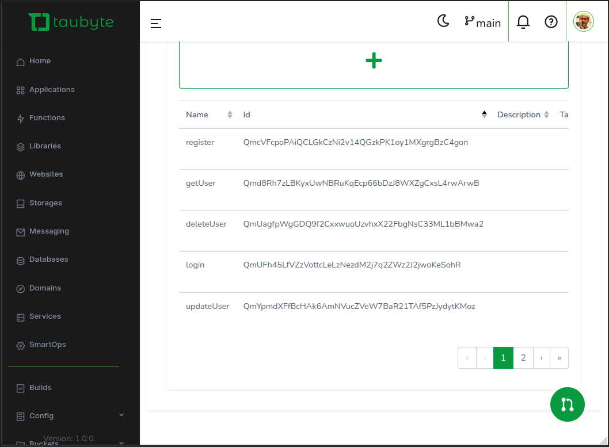Open Services in sidebar
609x447 pixels.
click(45, 316)
